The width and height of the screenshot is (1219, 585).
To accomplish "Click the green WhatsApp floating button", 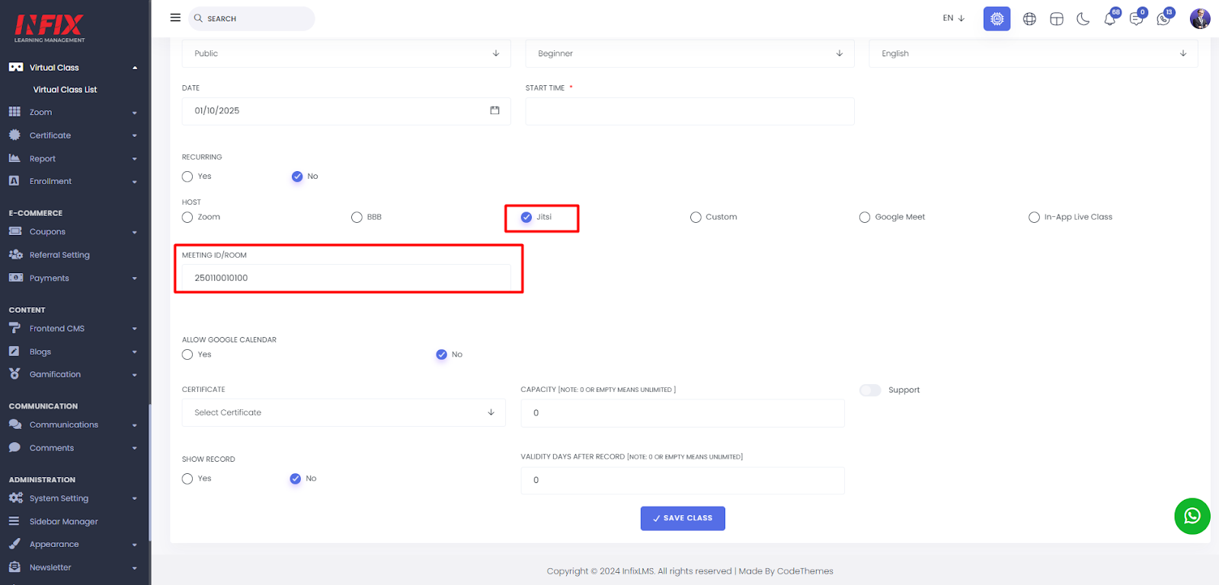I will [x=1192, y=517].
